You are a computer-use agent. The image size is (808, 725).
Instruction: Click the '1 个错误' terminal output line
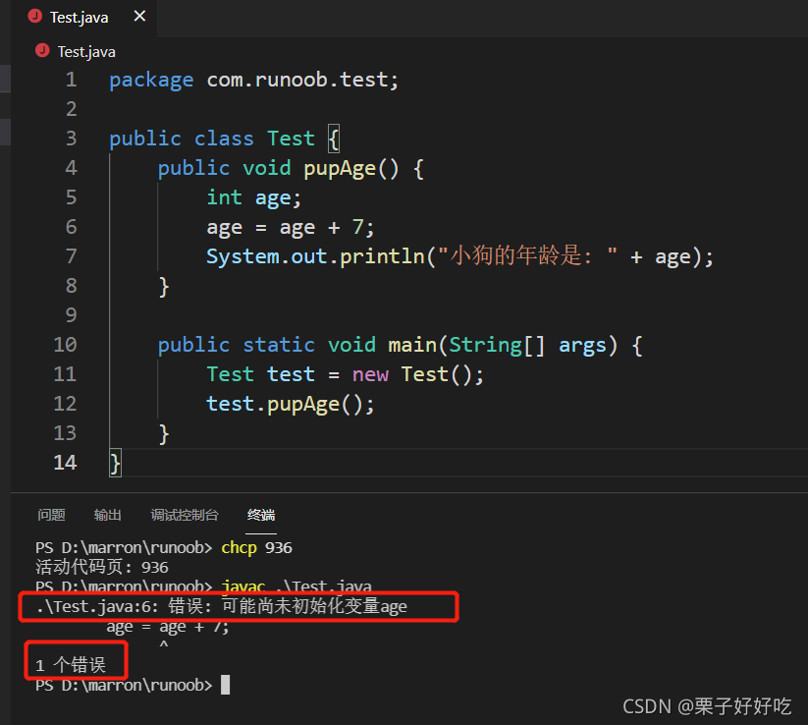click(71, 665)
